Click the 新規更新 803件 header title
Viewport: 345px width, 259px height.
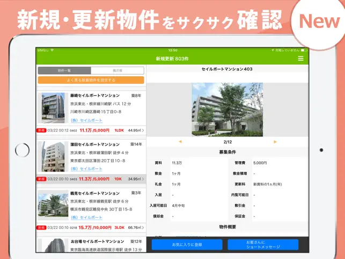tap(172, 59)
